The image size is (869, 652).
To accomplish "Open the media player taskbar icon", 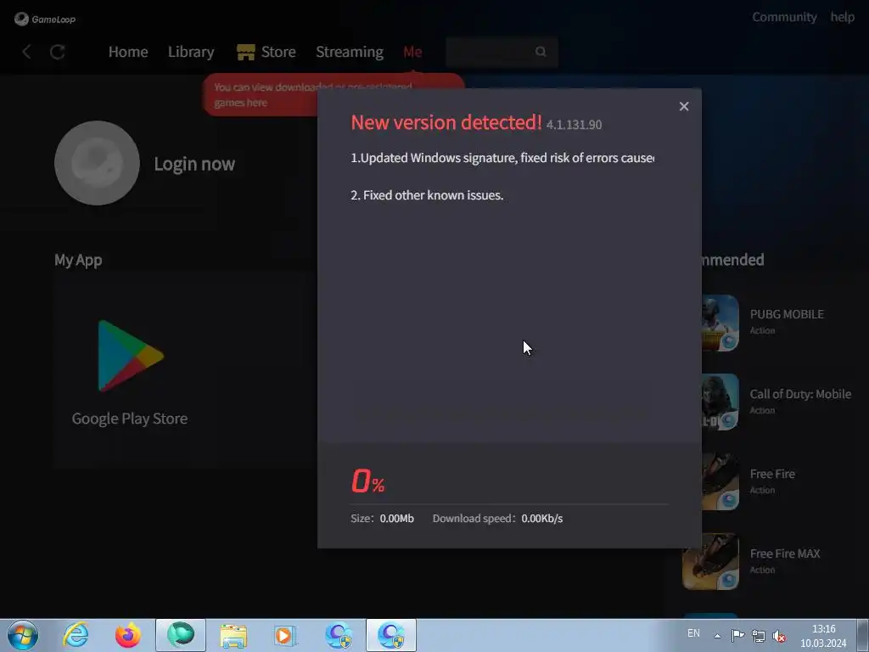I will pos(286,635).
